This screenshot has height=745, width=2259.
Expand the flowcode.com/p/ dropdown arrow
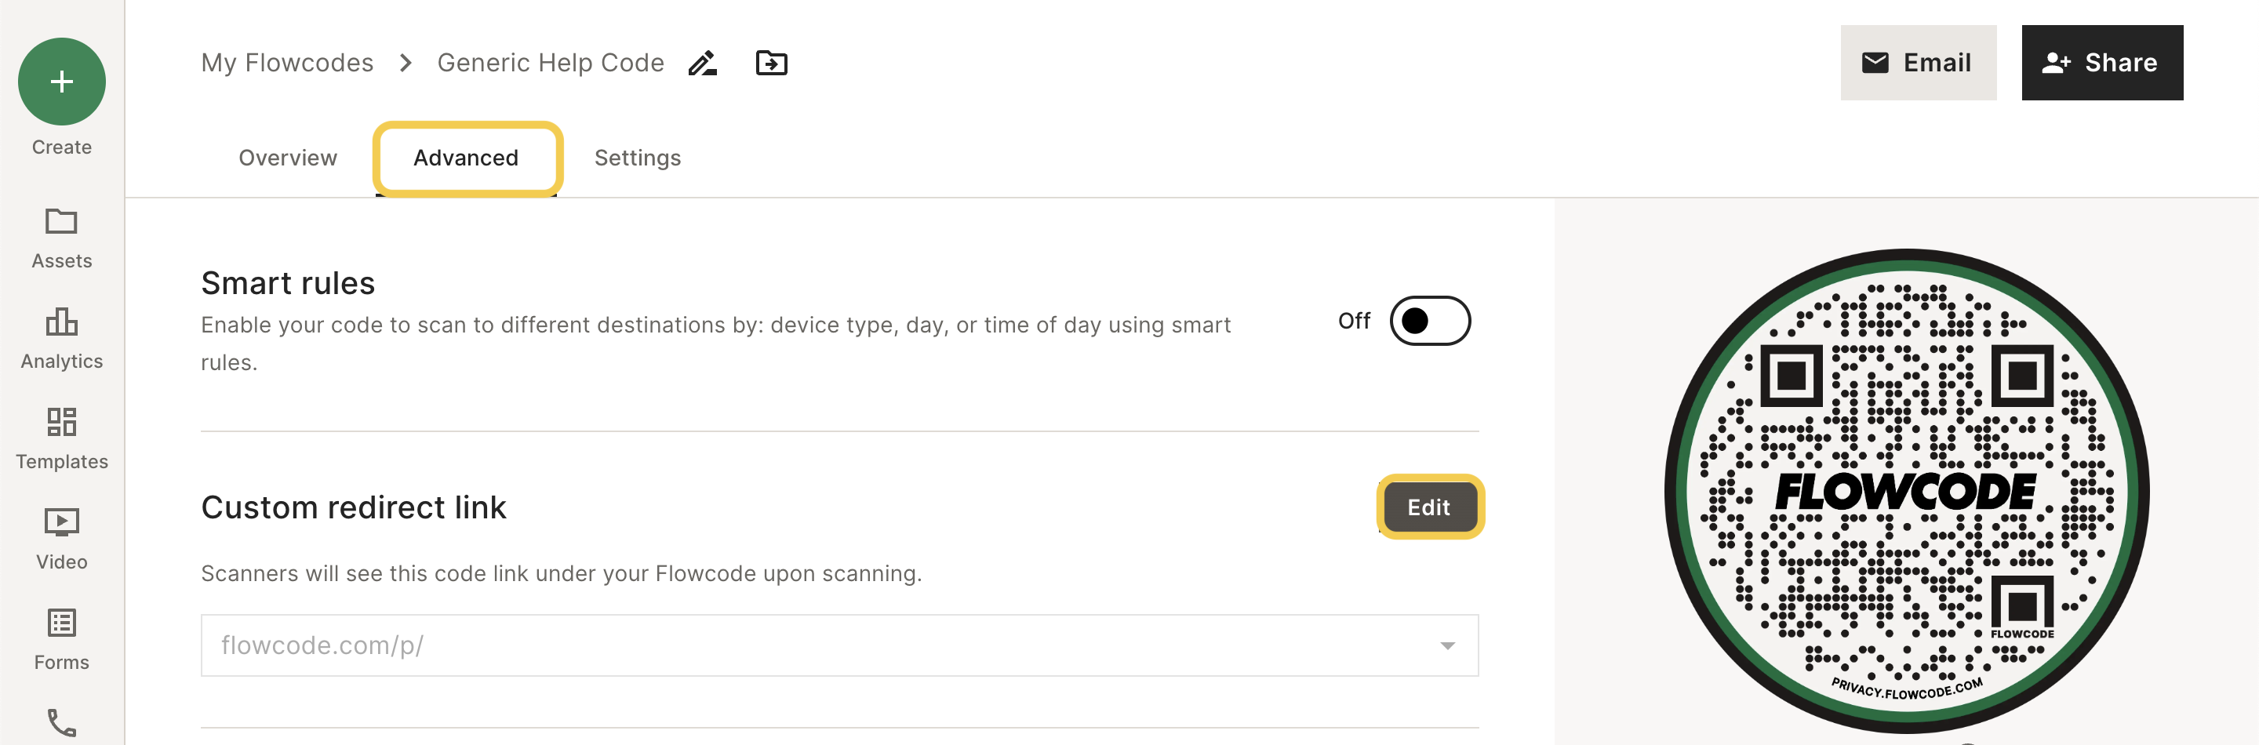1447,646
